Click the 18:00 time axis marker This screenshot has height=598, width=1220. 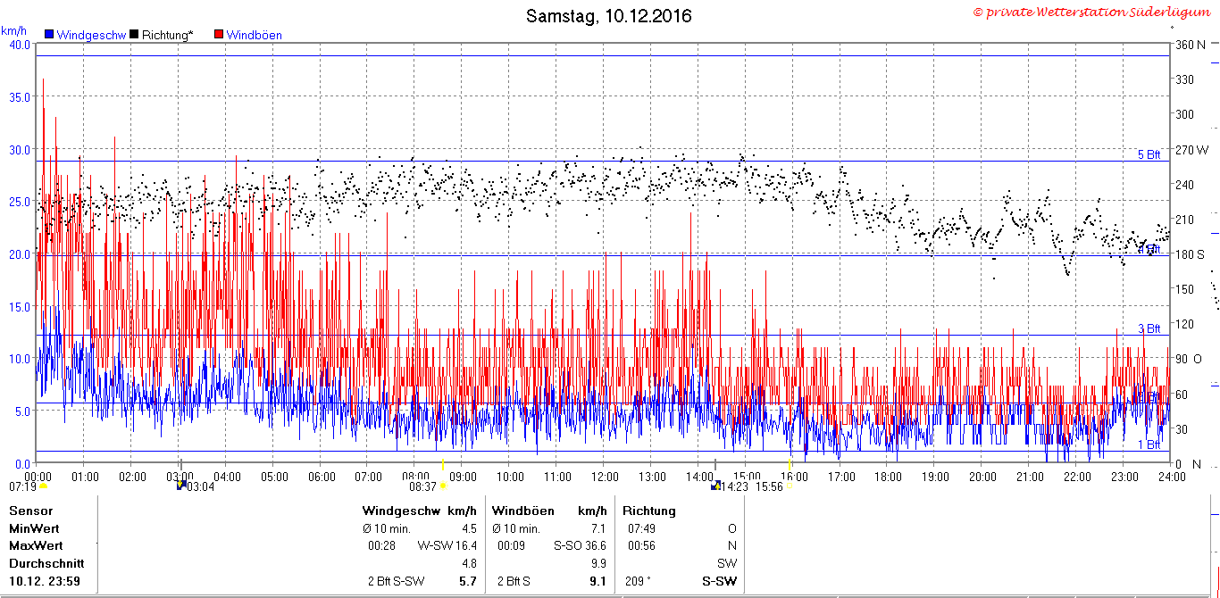[888, 477]
